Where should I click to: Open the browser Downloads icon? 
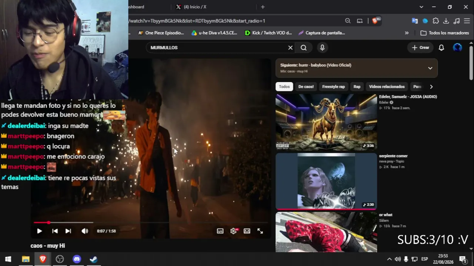click(x=446, y=21)
